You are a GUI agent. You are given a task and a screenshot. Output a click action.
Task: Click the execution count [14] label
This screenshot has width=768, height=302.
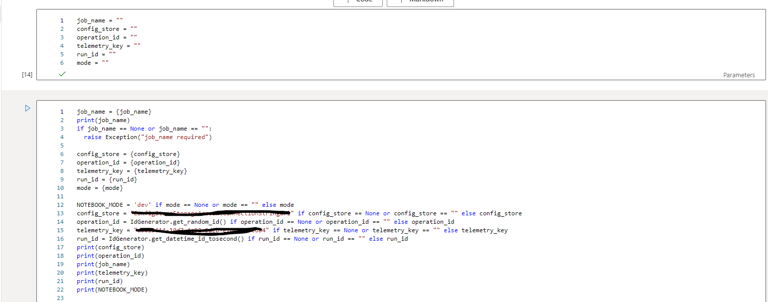pyautogui.click(x=26, y=74)
